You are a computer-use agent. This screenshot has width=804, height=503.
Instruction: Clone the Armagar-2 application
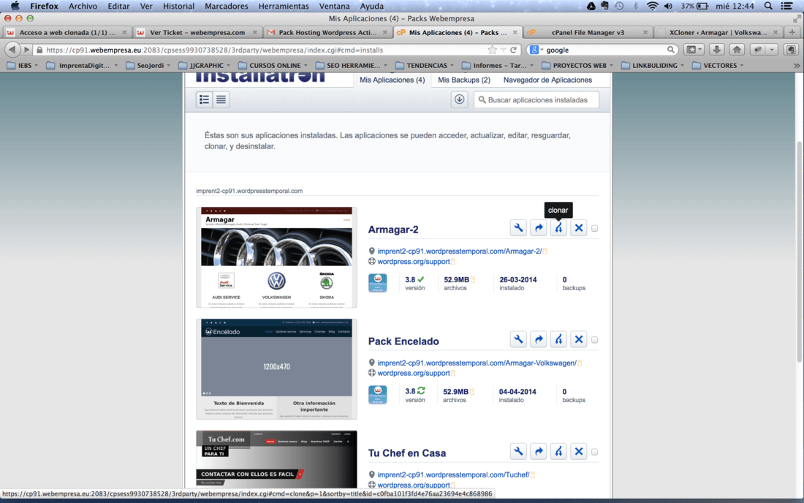click(x=558, y=228)
